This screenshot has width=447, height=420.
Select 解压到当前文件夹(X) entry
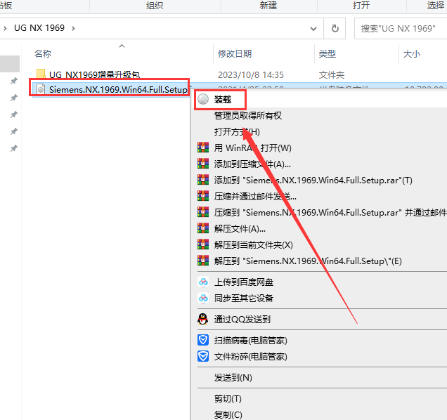point(254,245)
